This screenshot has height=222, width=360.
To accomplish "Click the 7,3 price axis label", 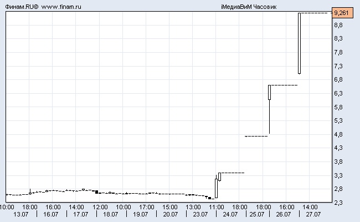I will [x=338, y=66].
